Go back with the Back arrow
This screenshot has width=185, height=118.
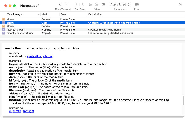[x=60, y=5]
